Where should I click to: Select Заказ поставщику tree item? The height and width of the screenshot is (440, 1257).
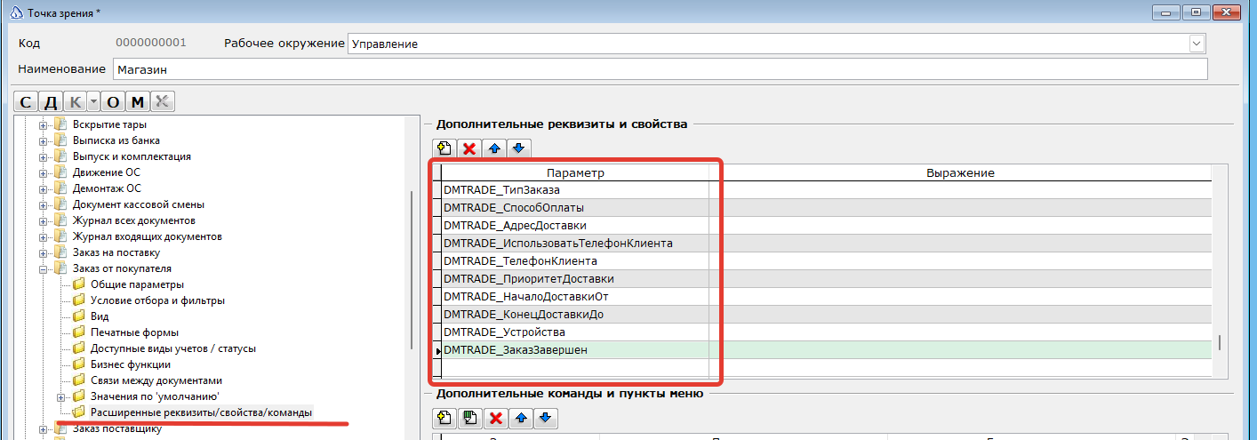pos(116,429)
